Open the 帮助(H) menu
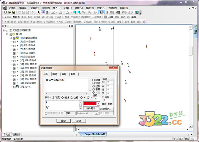The image size is (199, 142). 124,8
